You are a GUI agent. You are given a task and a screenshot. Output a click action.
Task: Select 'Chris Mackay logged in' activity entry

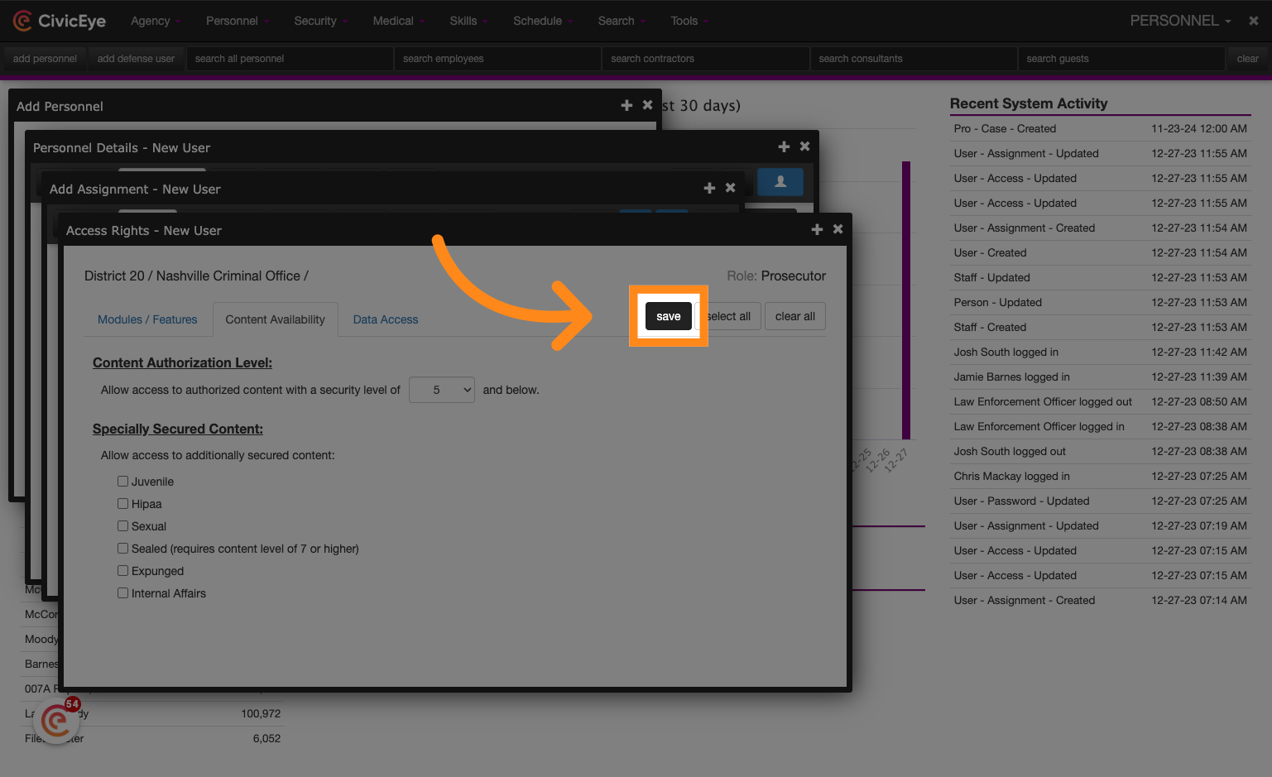point(1100,476)
